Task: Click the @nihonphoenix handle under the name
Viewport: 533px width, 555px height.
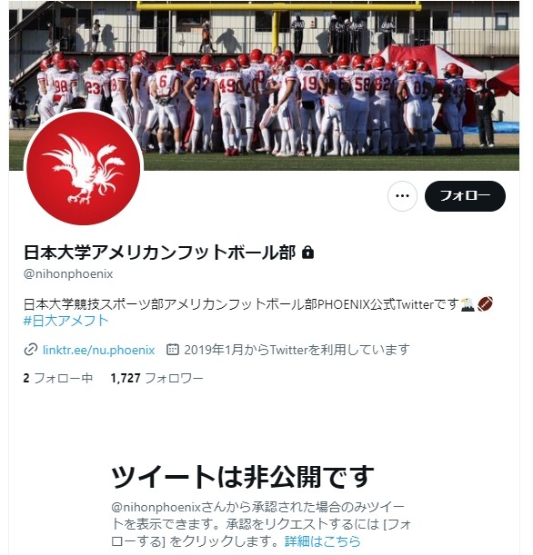Action: pos(68,274)
